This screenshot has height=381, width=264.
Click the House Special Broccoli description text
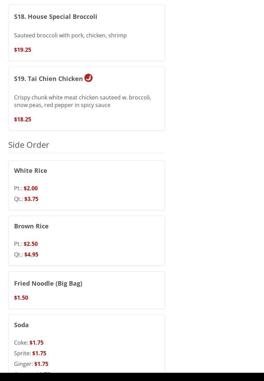[70, 35]
